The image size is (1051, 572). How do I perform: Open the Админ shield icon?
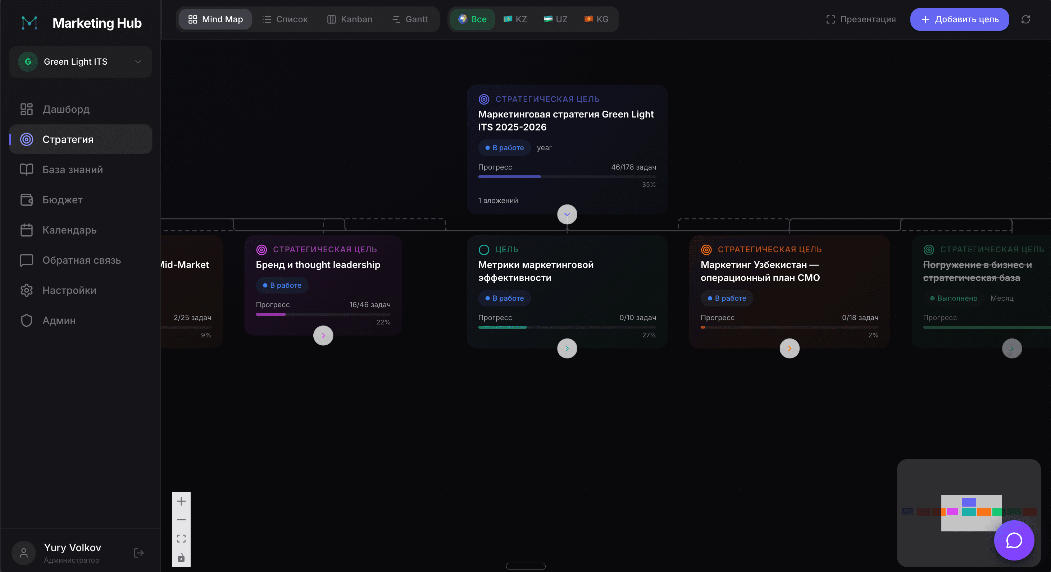pos(27,320)
